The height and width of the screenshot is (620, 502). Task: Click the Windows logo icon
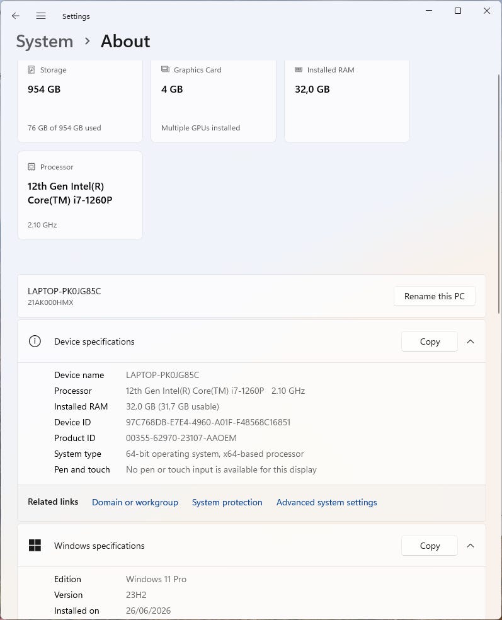35,545
